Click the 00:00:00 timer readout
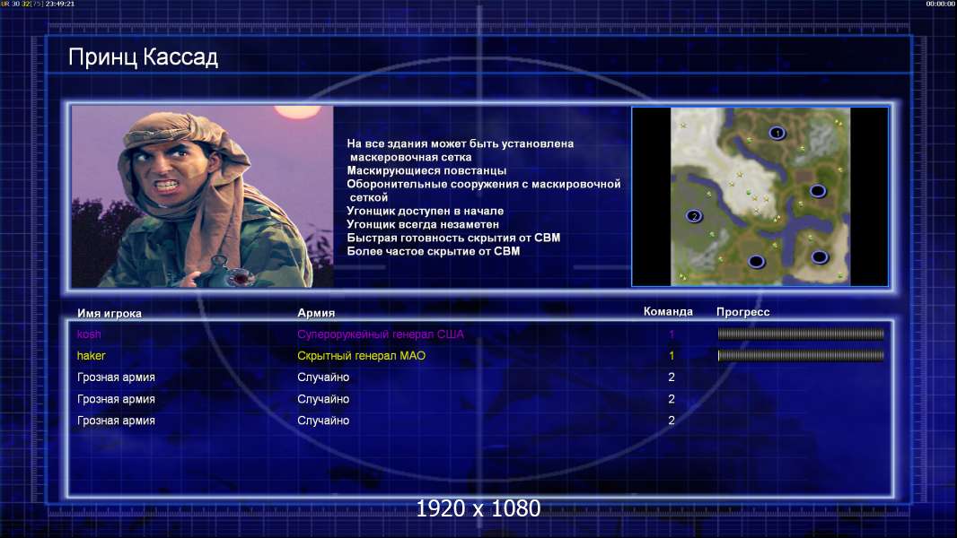The image size is (957, 538). click(x=941, y=4)
